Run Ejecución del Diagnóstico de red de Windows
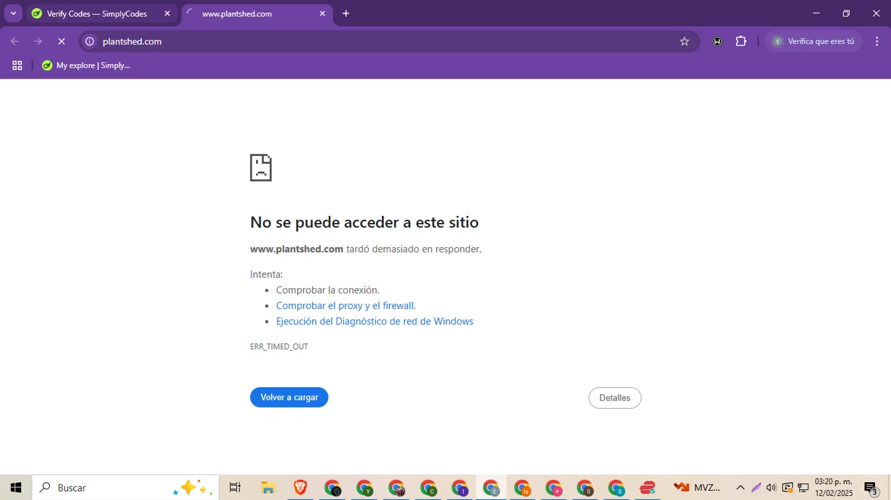The image size is (891, 500). point(375,321)
